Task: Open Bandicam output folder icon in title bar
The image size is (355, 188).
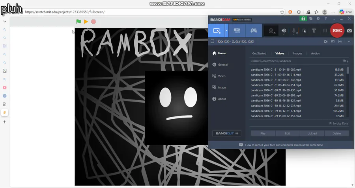Action: tap(311, 19)
